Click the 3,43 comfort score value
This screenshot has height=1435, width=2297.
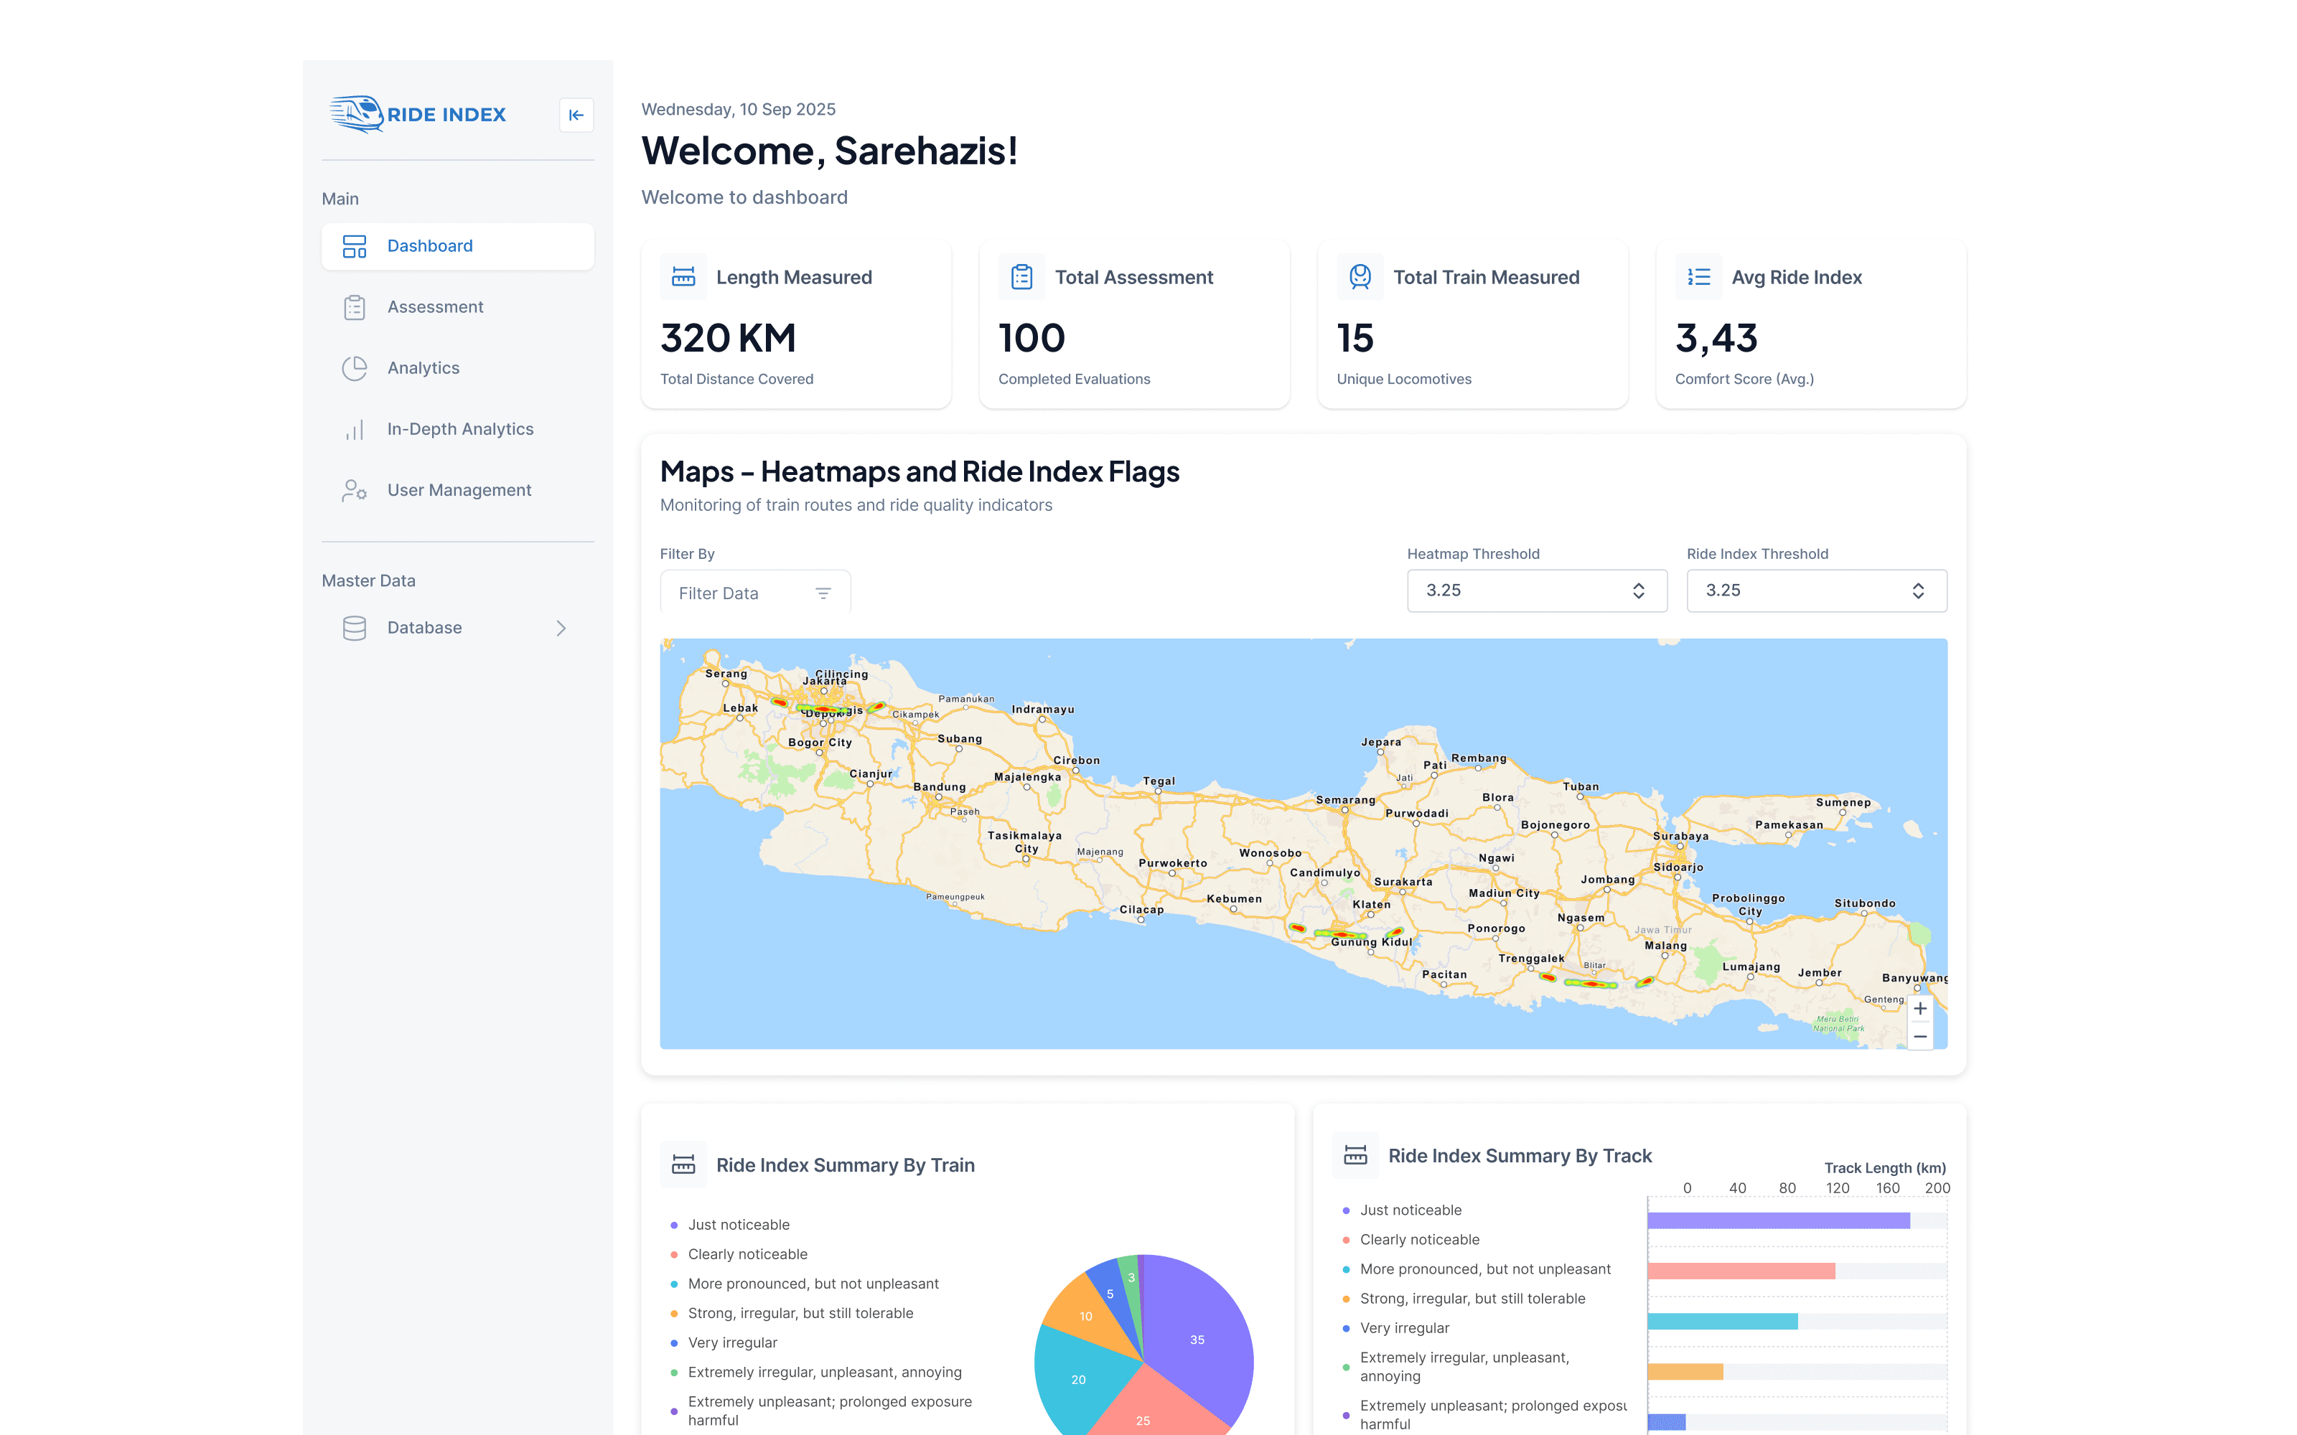[1716, 338]
